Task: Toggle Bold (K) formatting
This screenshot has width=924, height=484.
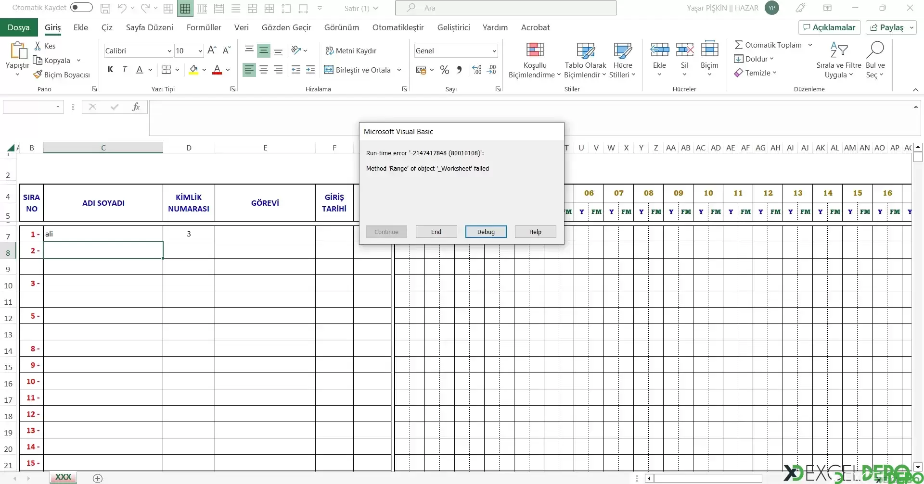Action: click(110, 70)
